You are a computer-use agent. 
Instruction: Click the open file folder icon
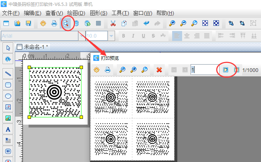(17, 23)
